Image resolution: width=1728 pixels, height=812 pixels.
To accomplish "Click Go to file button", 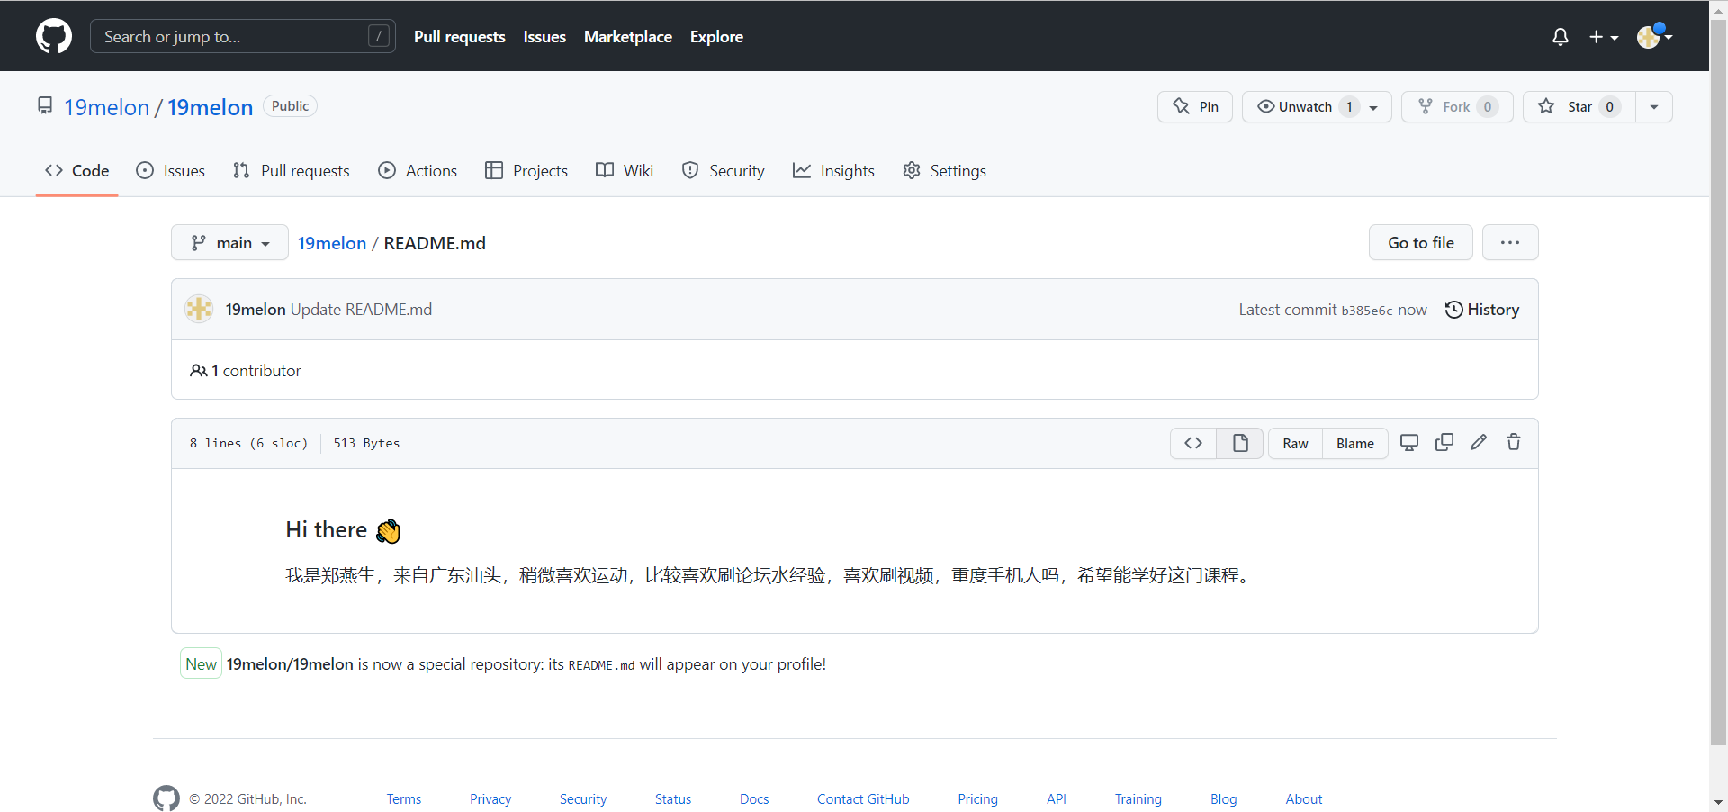I will pos(1421,242).
